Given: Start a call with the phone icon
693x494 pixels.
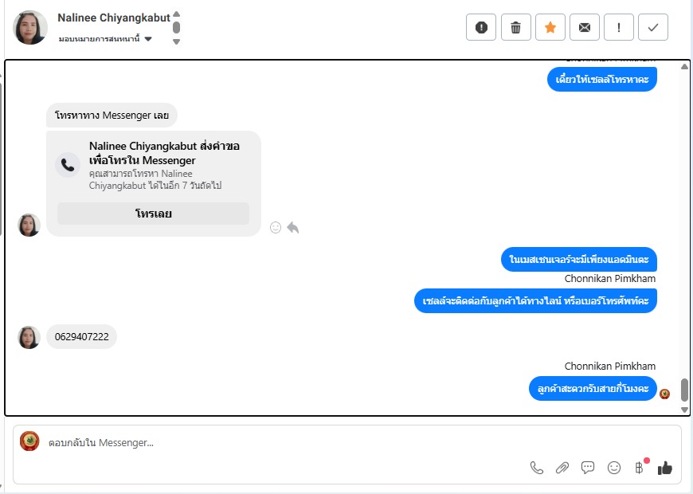Looking at the screenshot, I should (x=537, y=468).
